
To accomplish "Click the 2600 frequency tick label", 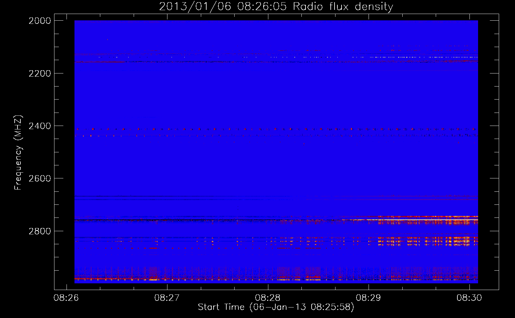I will pos(40,178).
